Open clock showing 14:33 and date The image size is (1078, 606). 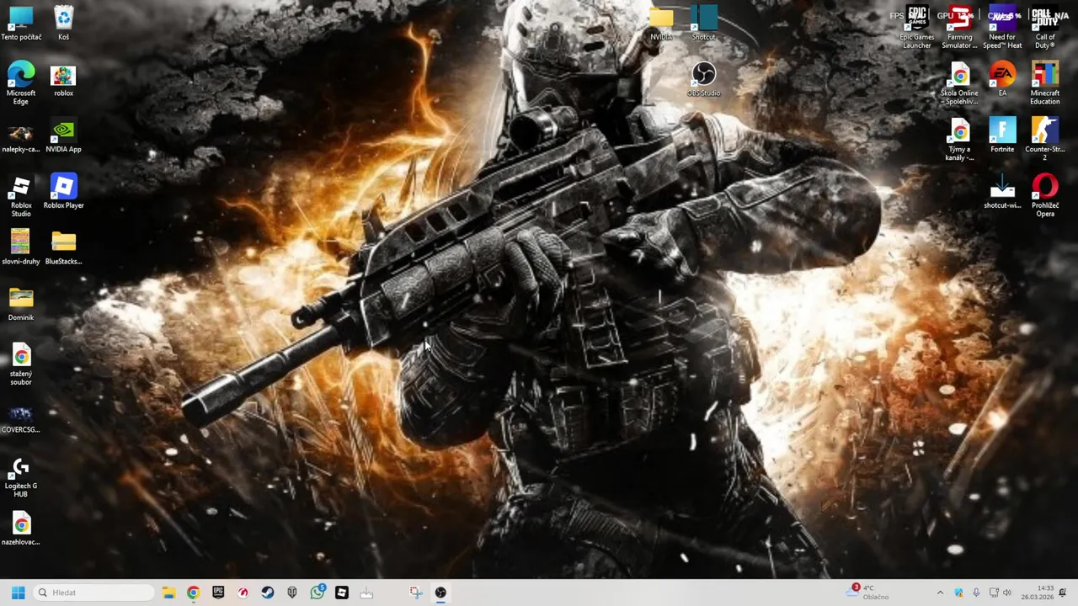pyautogui.click(x=1038, y=593)
